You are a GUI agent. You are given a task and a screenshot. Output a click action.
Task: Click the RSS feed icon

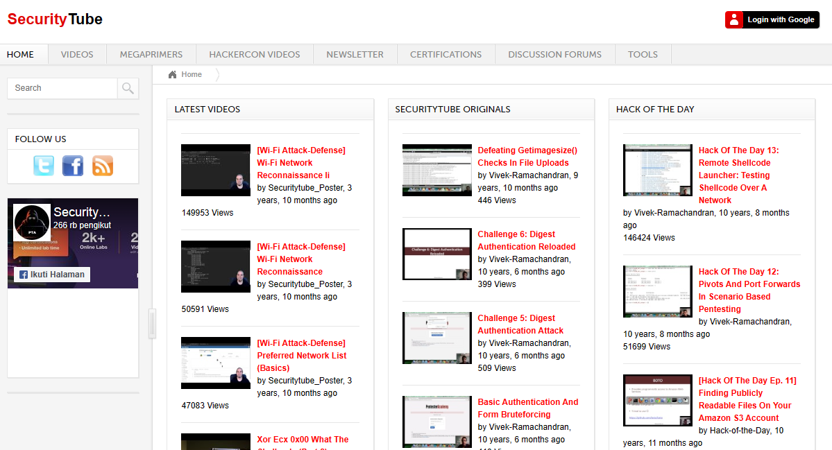[103, 166]
